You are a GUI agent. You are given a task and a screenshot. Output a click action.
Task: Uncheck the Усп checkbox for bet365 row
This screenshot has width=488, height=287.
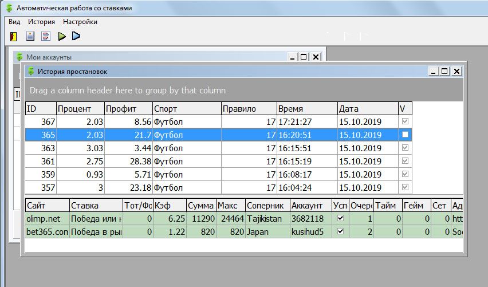[341, 231]
